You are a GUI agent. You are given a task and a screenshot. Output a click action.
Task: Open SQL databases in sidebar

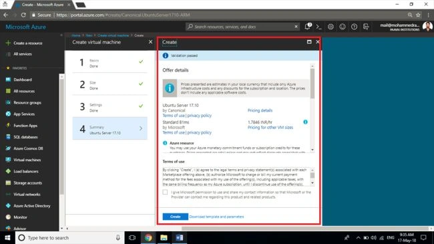(25, 137)
